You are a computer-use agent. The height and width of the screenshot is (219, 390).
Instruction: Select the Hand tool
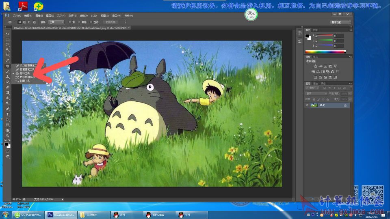(7, 131)
